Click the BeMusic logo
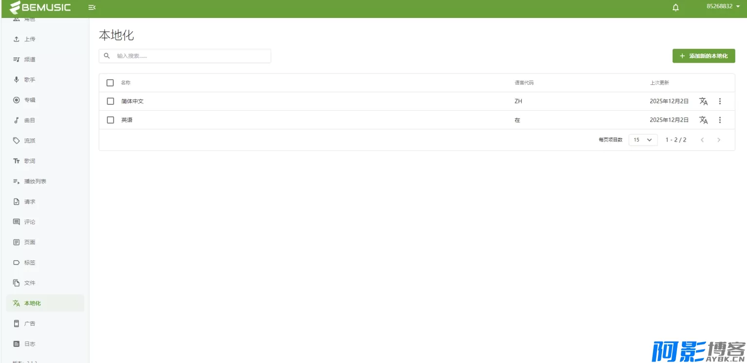 (40, 7)
